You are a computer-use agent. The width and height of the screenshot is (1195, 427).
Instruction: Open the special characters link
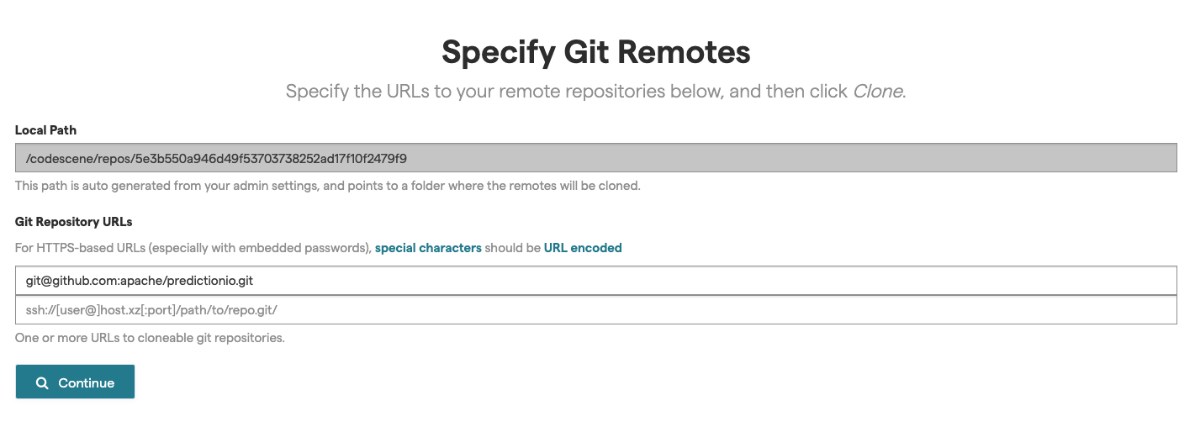(428, 248)
